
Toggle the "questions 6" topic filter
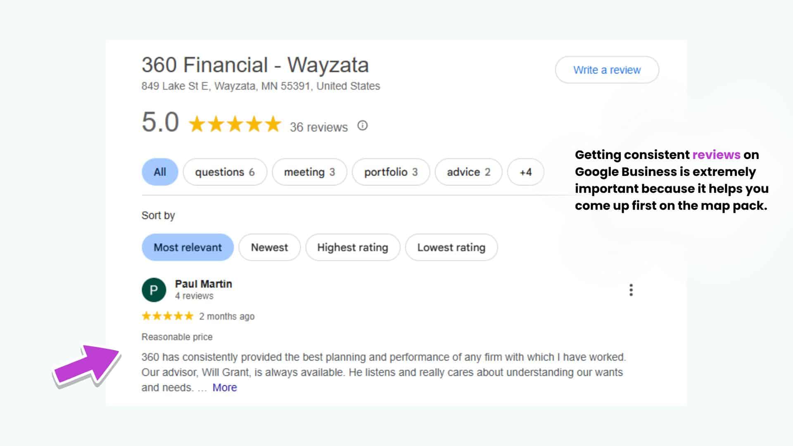(225, 172)
